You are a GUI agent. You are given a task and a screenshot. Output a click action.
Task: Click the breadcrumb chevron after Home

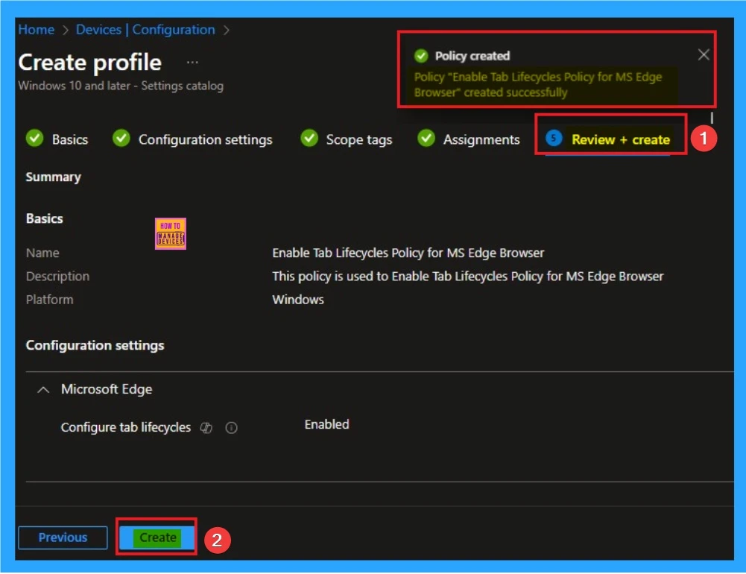point(66,30)
